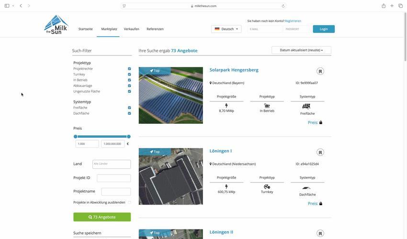Click the left handle of the Preis slider
Screen dimensions: 407x239
[x=76, y=137]
